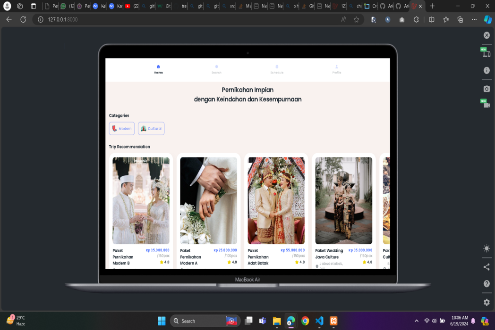The height and width of the screenshot is (330, 495).
Task: Open XAMPP from the taskbar
Action: (x=333, y=321)
